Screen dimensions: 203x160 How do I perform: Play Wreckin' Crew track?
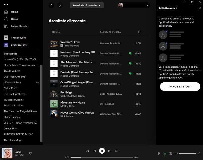click(x=70, y=42)
